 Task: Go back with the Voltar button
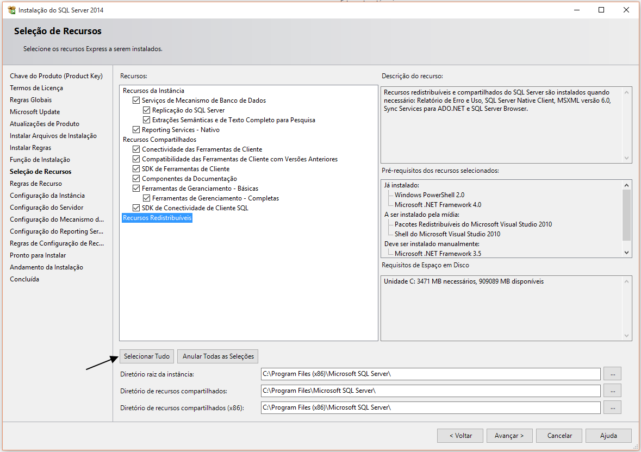(460, 436)
